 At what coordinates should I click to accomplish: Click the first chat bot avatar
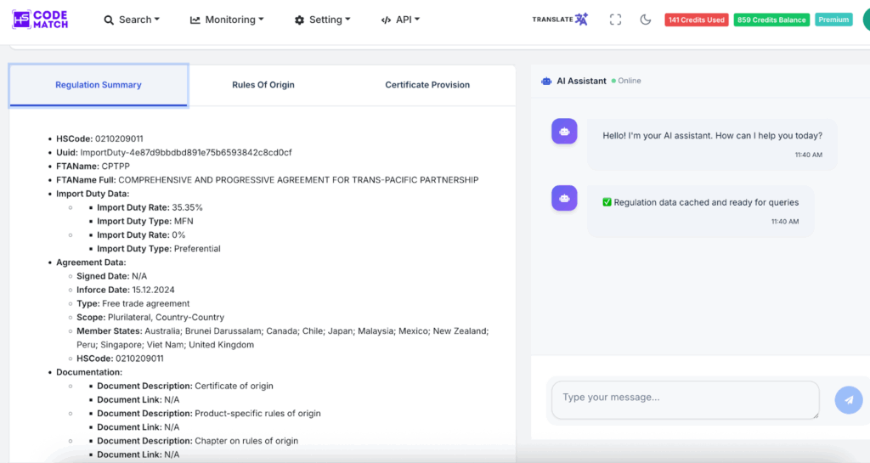pos(564,132)
